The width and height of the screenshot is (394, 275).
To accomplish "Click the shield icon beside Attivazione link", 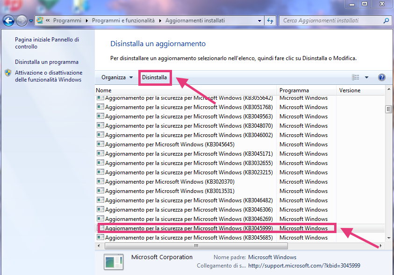I will pos(8,73).
